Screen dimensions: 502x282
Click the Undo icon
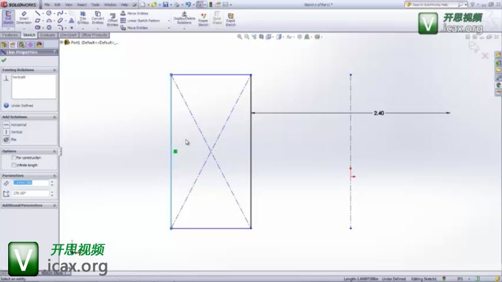[x=188, y=4]
